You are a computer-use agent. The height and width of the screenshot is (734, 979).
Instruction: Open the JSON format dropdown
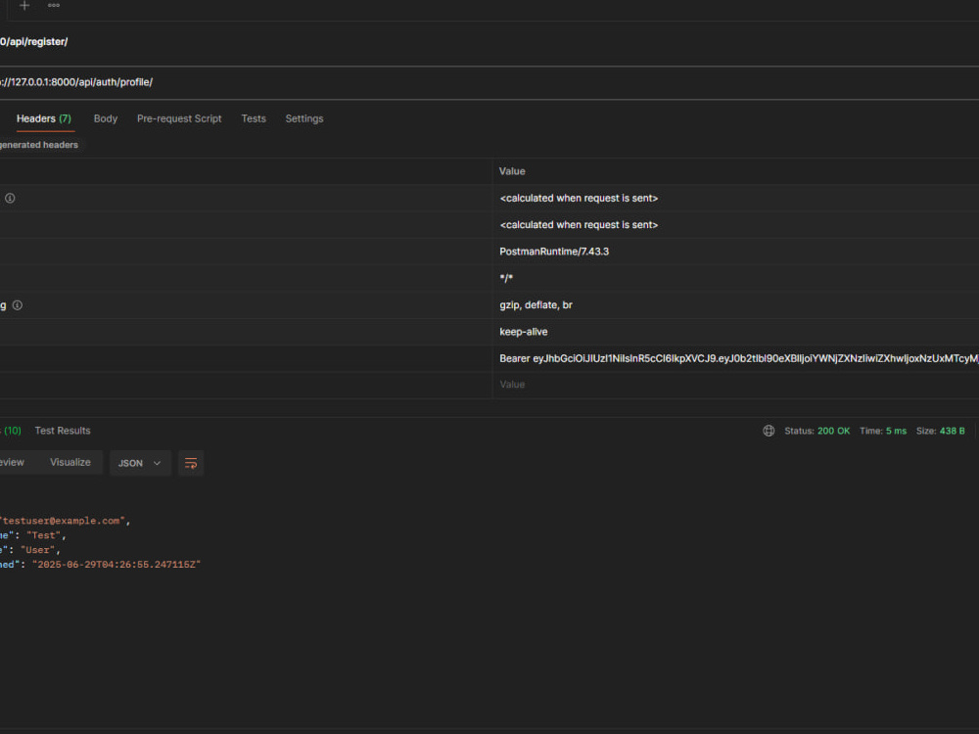click(x=140, y=463)
